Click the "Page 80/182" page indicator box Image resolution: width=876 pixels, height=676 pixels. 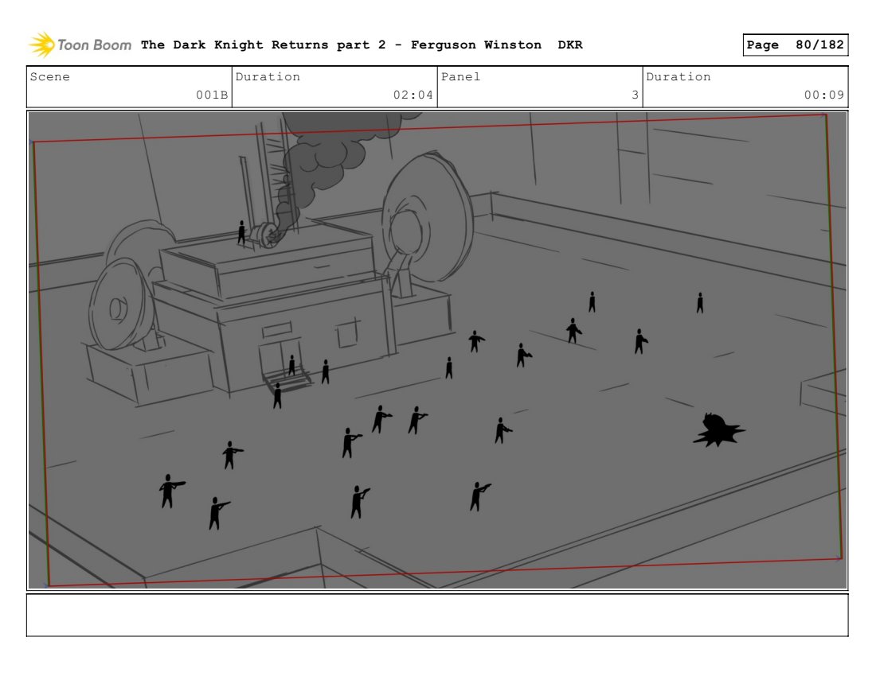pyautogui.click(x=795, y=45)
